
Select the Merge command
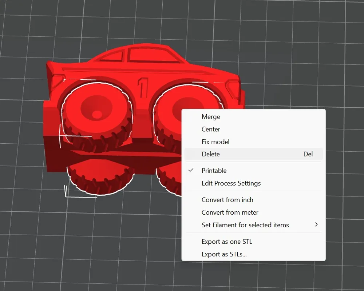211,117
